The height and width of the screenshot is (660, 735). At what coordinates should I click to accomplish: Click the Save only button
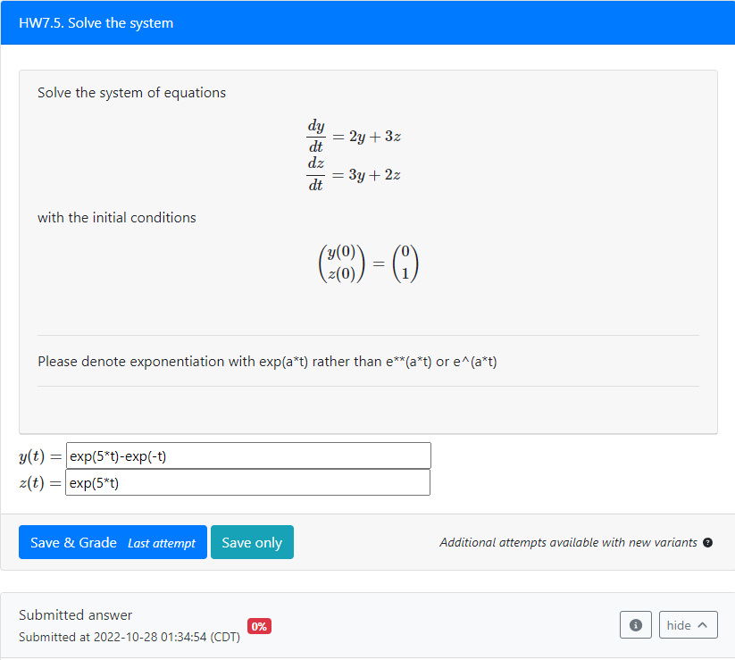(252, 542)
